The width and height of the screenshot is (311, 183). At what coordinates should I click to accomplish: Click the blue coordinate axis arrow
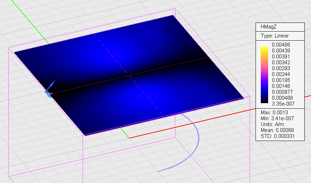tap(51, 86)
